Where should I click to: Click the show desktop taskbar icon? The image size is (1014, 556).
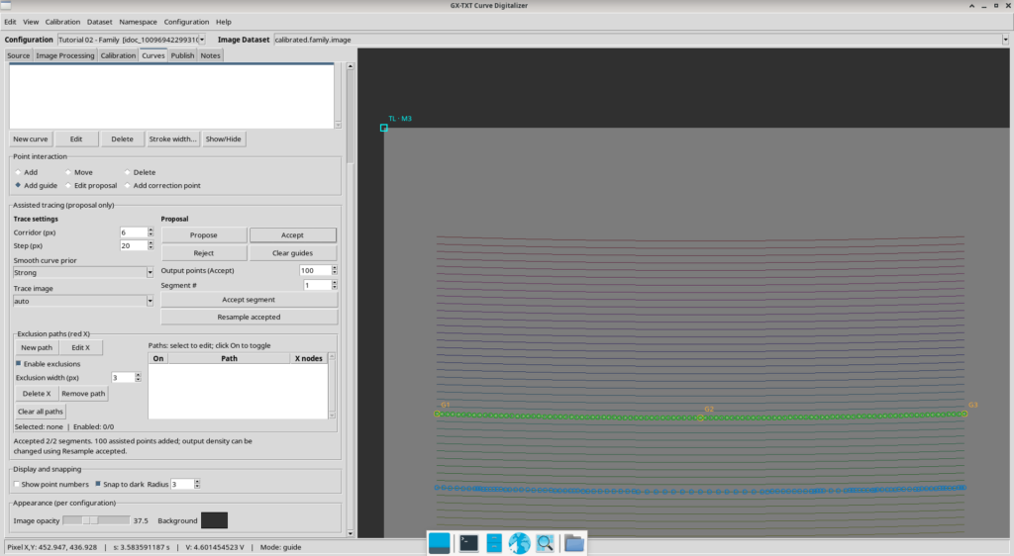click(x=439, y=543)
